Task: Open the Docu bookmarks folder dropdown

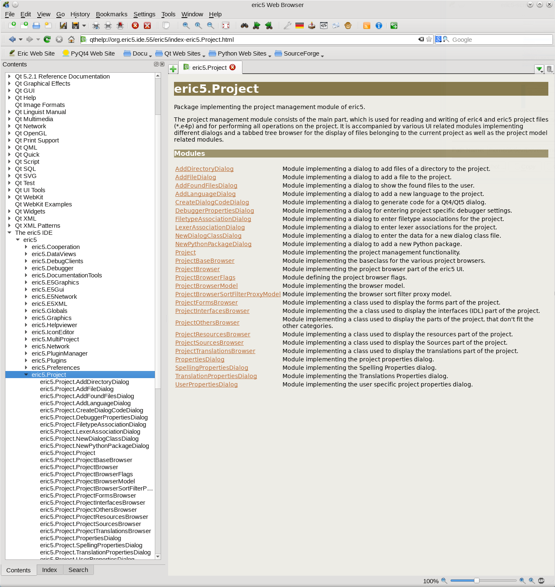Action: coord(138,53)
